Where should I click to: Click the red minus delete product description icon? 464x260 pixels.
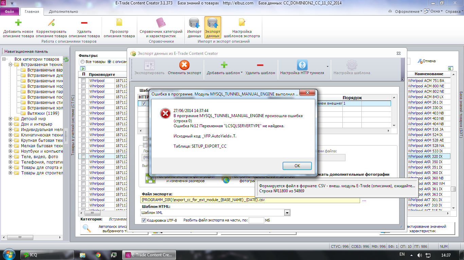click(x=84, y=23)
